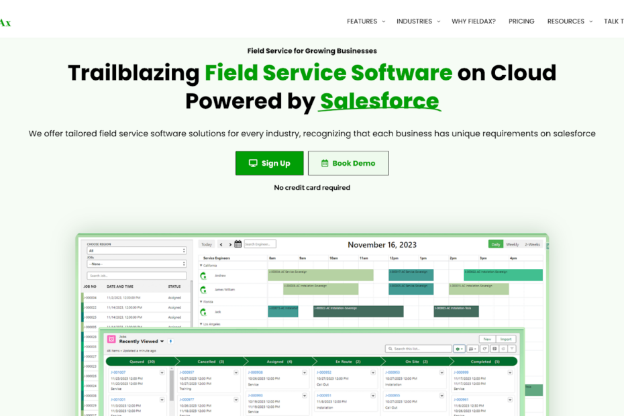
Task: Select the Assigned (4) stage
Action: (279, 362)
